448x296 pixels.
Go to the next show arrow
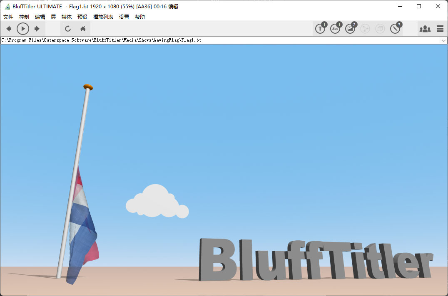point(37,29)
